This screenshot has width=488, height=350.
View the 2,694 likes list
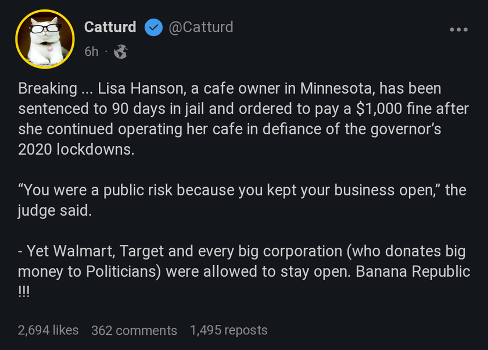coord(48,330)
